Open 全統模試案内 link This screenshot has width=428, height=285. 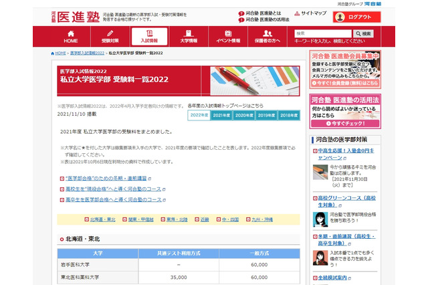click(332, 278)
